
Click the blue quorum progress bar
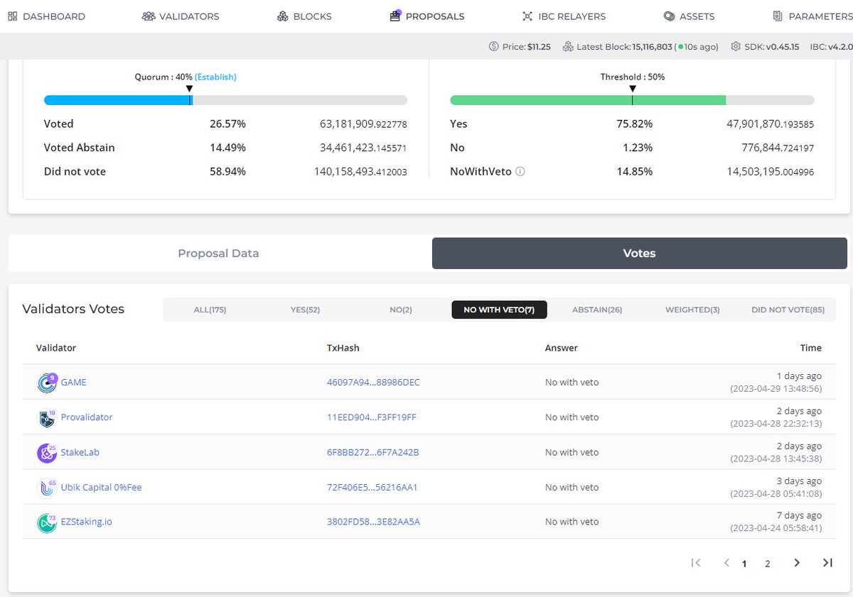click(x=118, y=101)
